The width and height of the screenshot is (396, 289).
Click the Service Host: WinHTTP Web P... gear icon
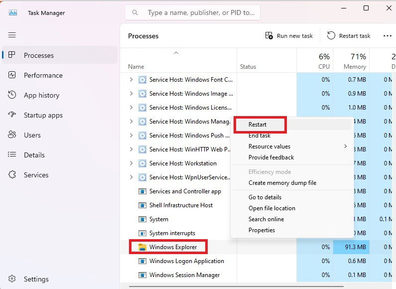coord(142,149)
